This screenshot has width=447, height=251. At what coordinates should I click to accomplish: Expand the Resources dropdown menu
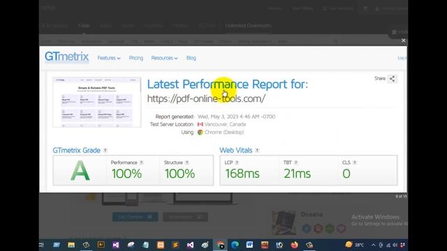[165, 58]
